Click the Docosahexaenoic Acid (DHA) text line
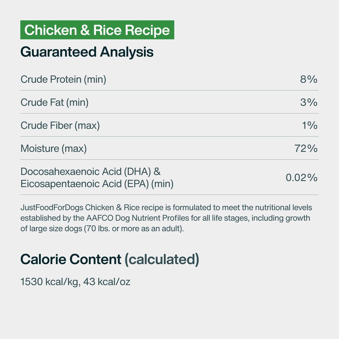 point(91,171)
